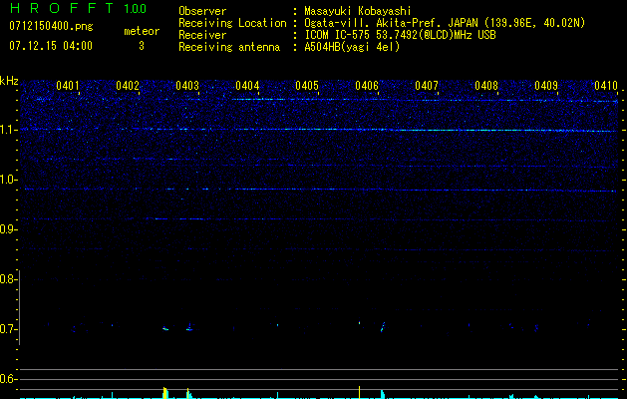The image size is (627, 399).
Task: Click the kHz axis unit label
Action: (9, 80)
